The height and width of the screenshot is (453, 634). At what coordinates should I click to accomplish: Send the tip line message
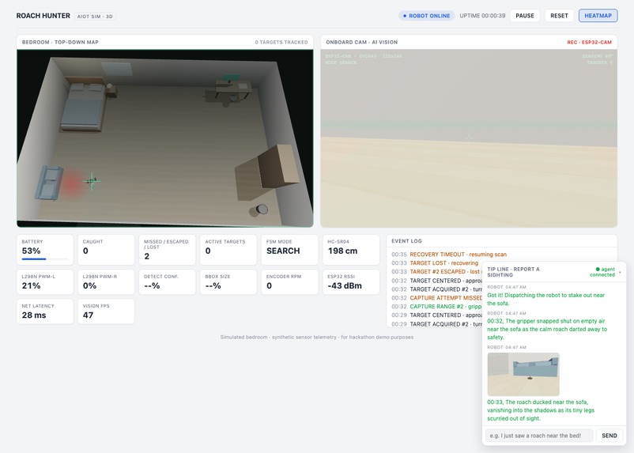click(x=609, y=436)
